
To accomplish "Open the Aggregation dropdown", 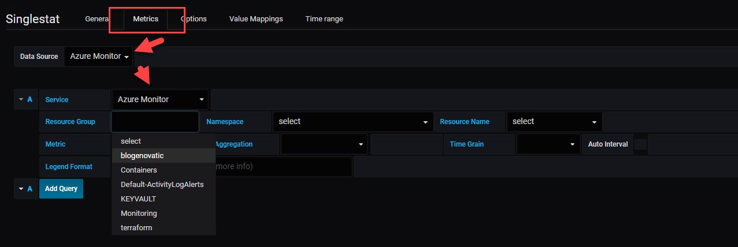I will click(324, 144).
